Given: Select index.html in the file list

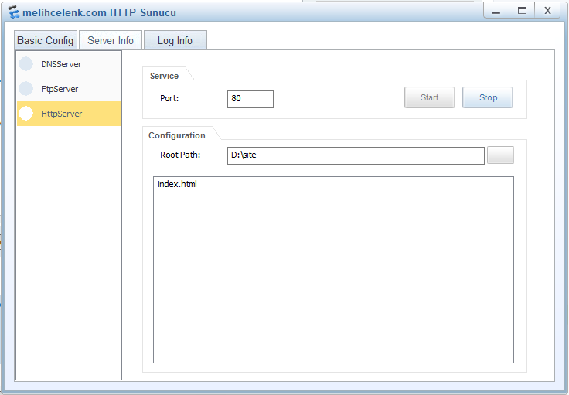Looking at the screenshot, I should 177,185.
